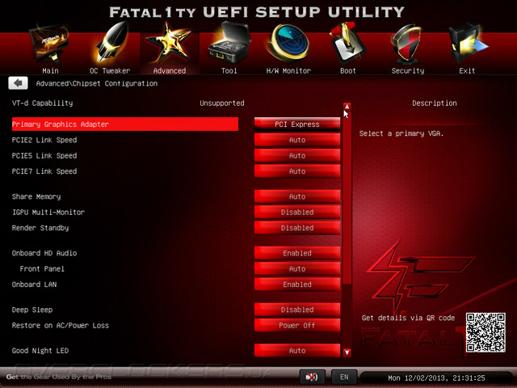
Task: Select the Onboard HD Audio label
Action: point(44,253)
